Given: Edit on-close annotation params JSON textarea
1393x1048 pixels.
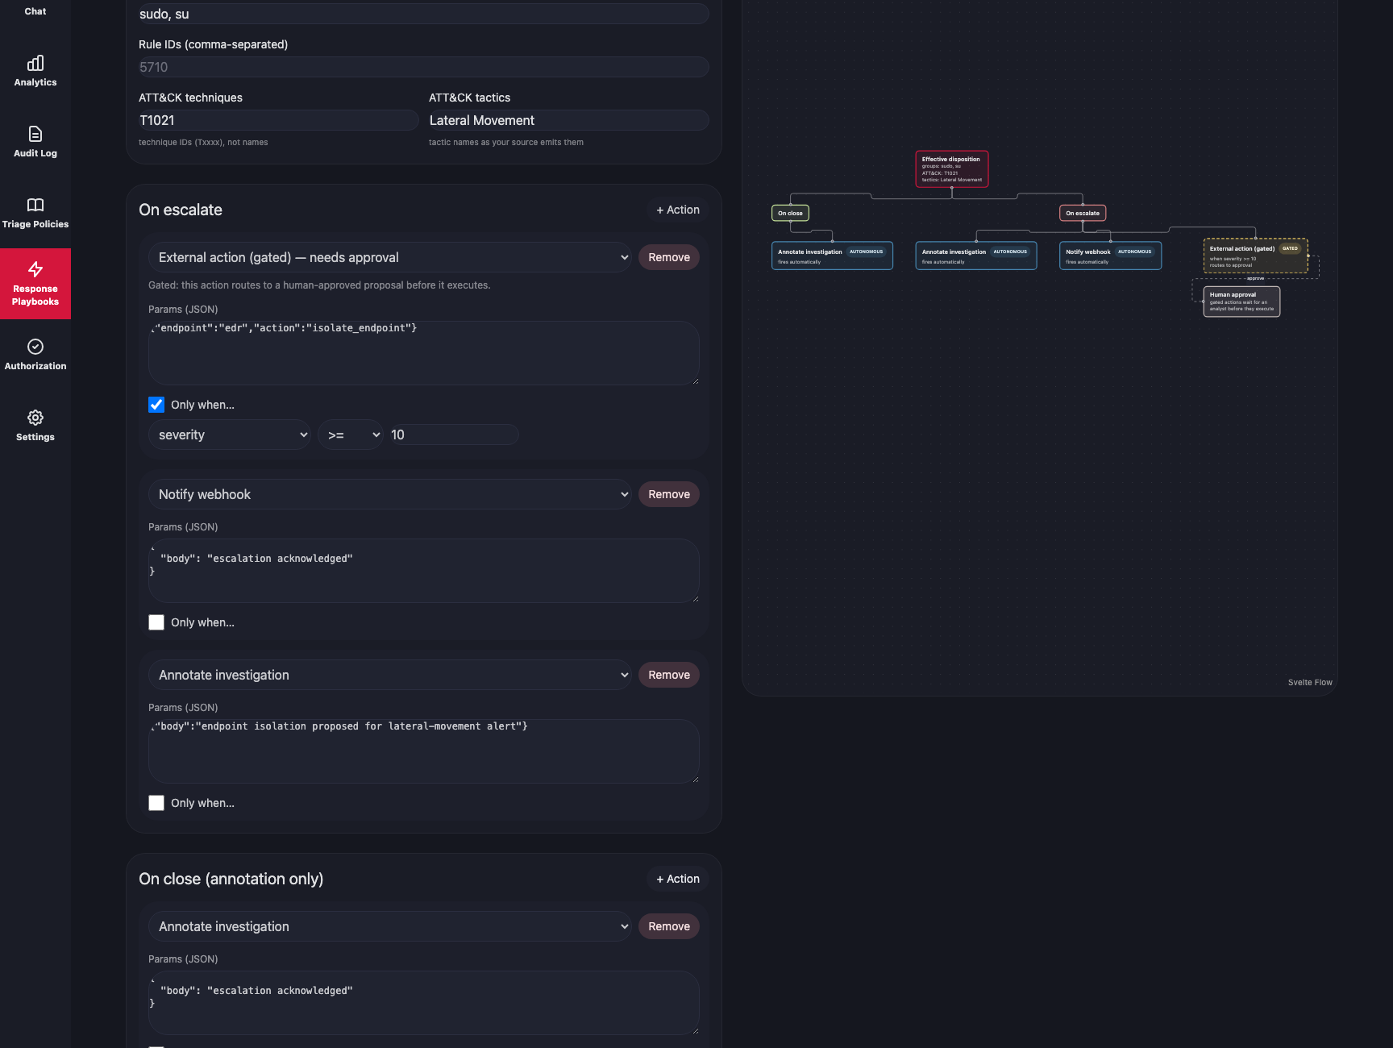Looking at the screenshot, I should [424, 1003].
